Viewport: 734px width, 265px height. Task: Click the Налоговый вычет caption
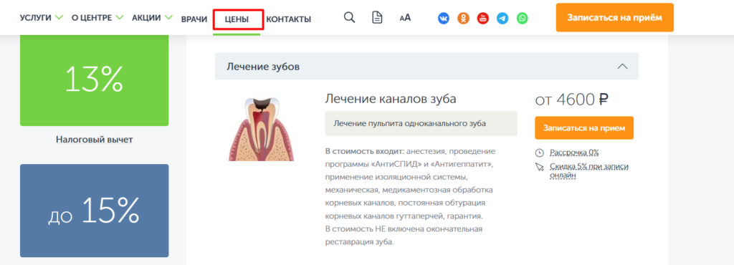point(94,139)
